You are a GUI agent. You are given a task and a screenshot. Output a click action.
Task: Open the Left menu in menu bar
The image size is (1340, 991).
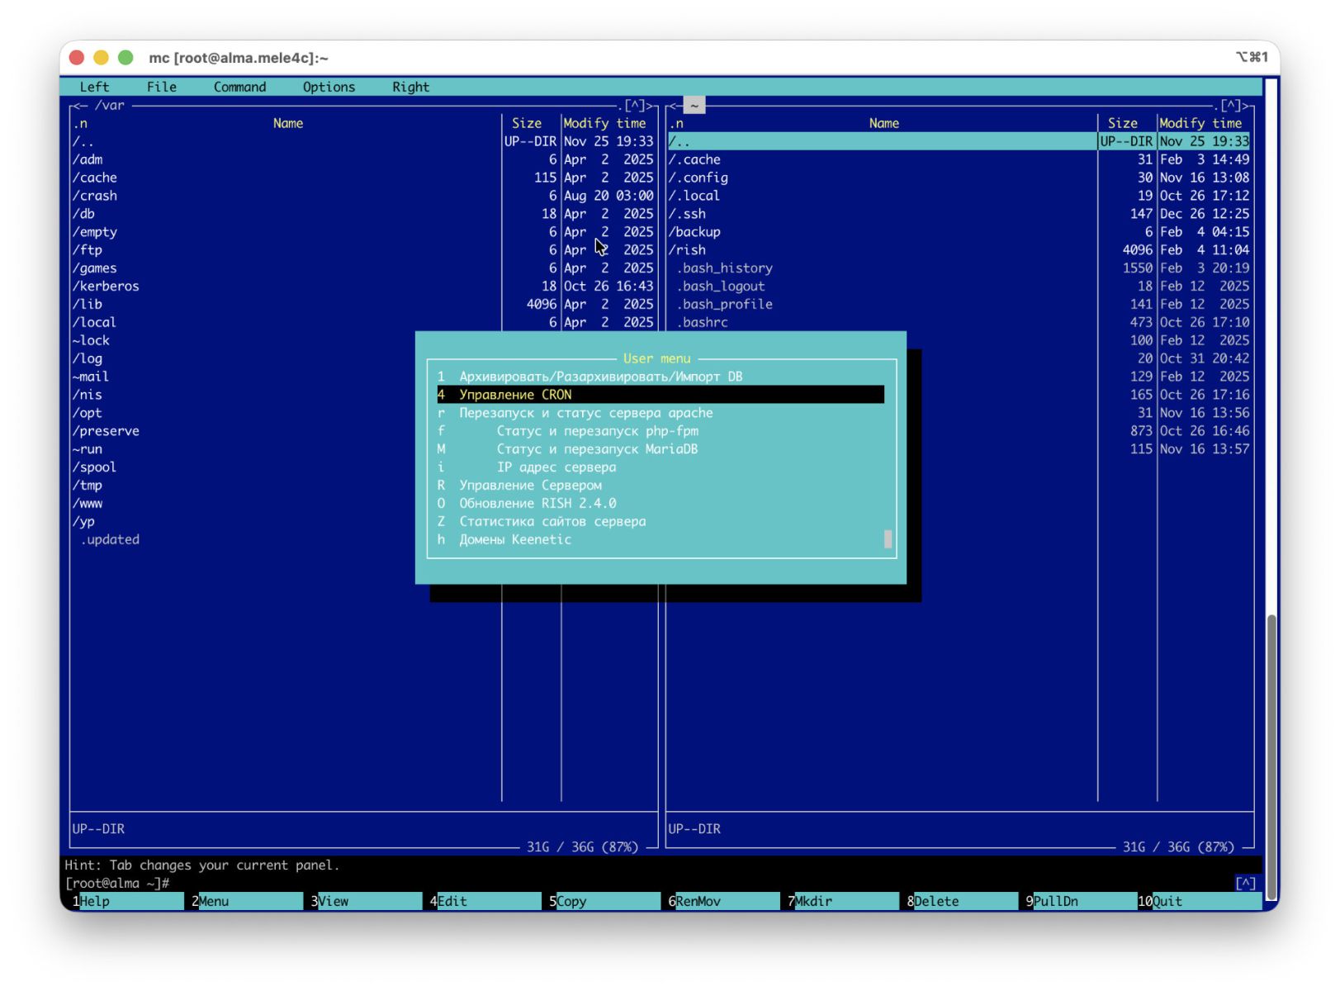click(94, 87)
